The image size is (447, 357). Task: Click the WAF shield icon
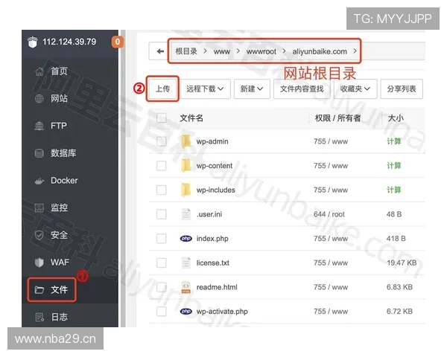39,263
